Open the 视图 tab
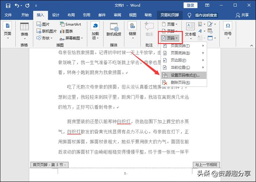The width and height of the screenshot is (256, 182). tap(133, 15)
